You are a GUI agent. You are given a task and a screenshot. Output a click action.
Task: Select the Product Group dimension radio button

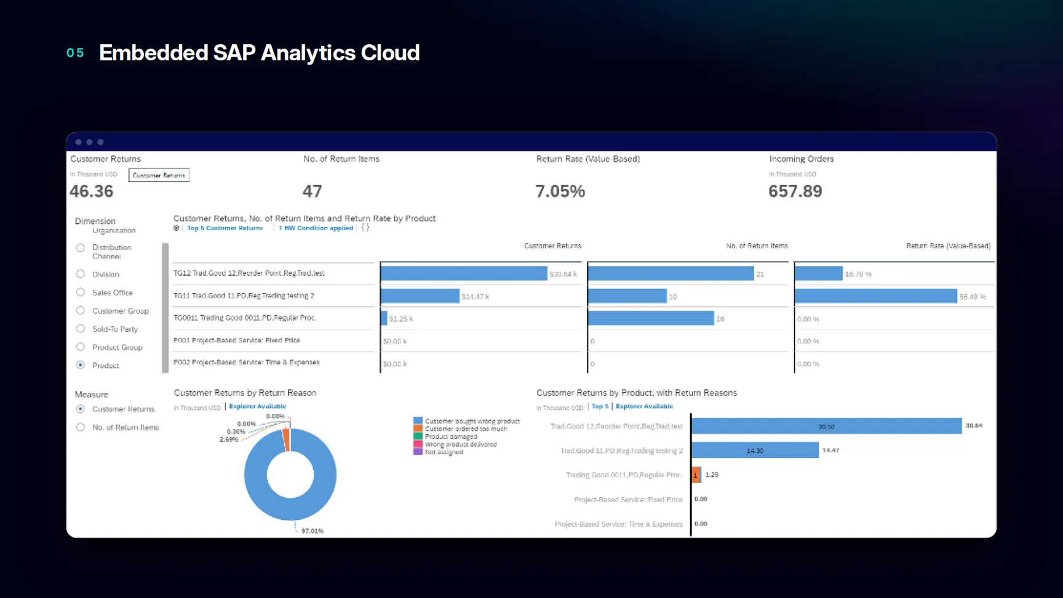point(80,347)
